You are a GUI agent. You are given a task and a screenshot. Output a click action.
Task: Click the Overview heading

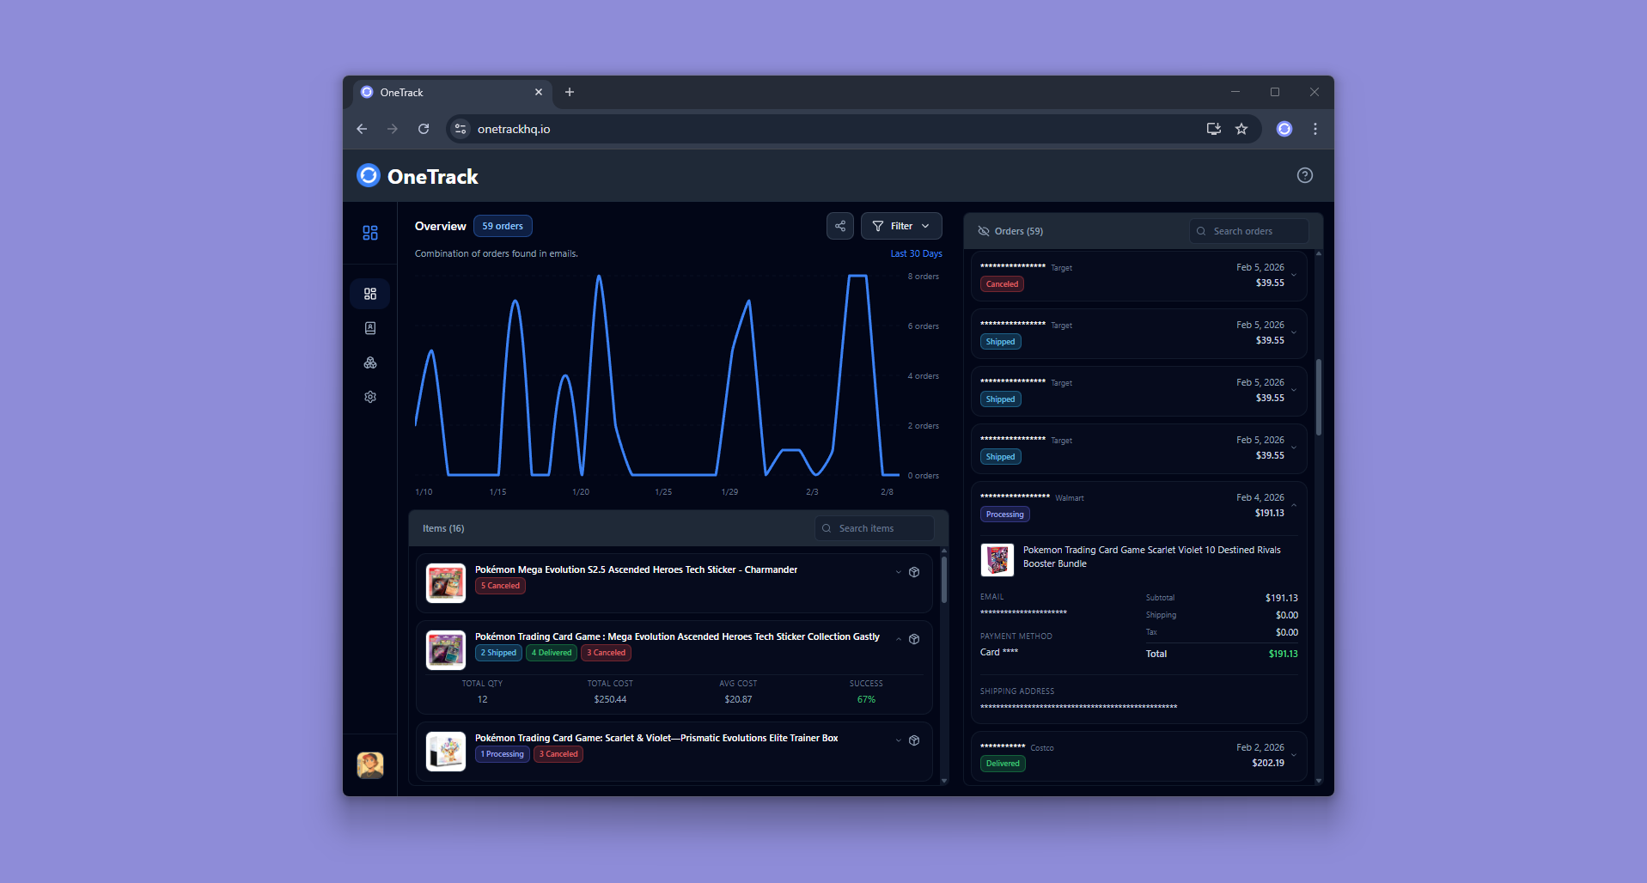click(440, 226)
